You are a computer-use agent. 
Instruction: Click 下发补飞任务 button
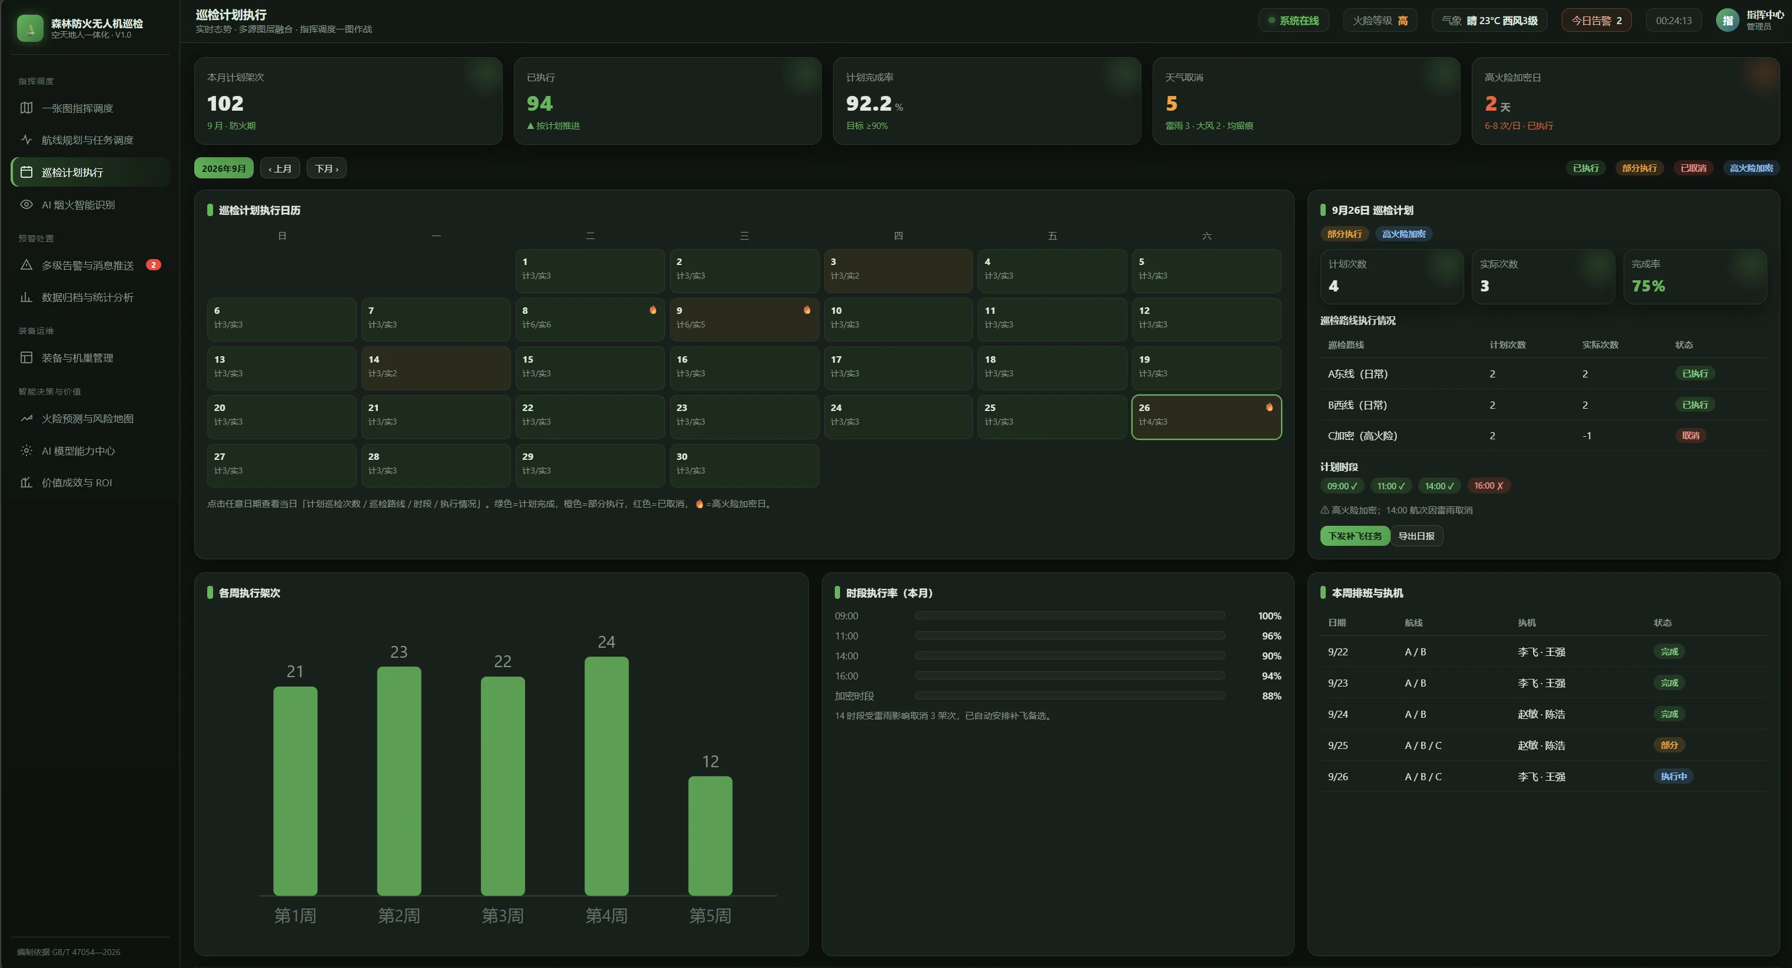[1355, 536]
